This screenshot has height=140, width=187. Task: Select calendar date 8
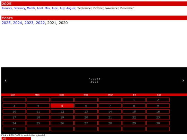134,106
